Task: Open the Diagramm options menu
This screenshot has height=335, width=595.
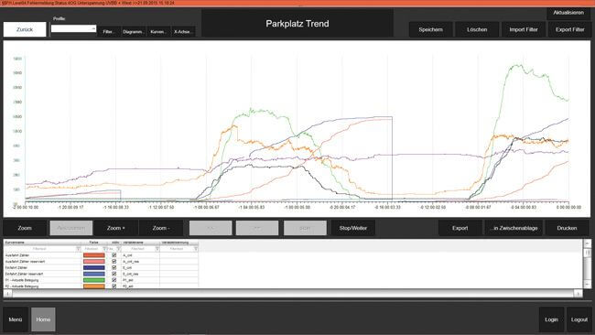Action: point(134,32)
